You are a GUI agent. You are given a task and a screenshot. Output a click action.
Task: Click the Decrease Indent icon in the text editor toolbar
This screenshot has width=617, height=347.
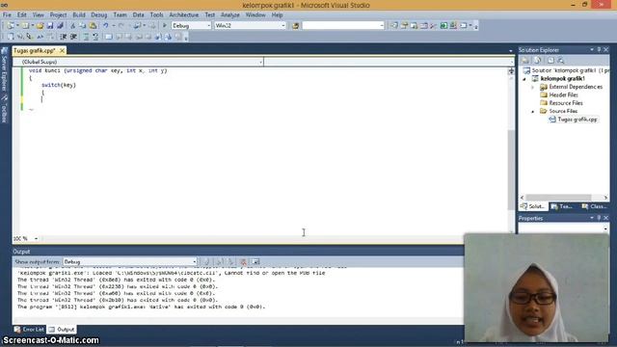[63, 37]
